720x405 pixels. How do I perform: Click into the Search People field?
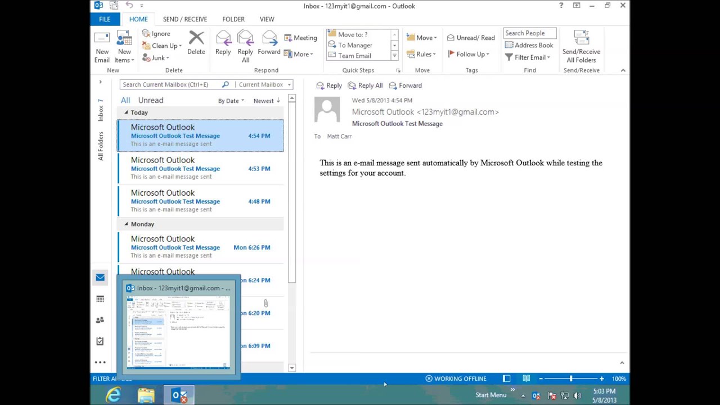(530, 33)
